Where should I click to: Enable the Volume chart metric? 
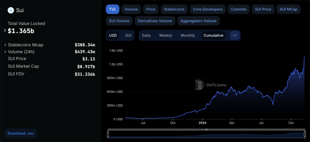point(131,9)
